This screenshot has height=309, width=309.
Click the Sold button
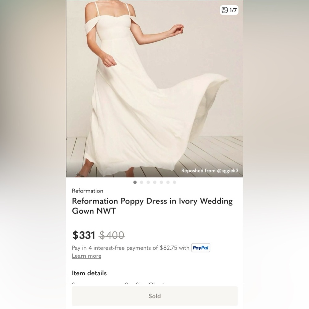(x=155, y=296)
